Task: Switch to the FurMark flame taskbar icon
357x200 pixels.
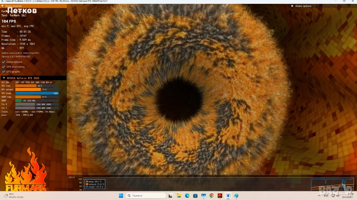Action: (220, 196)
